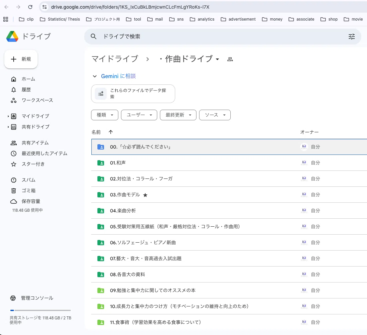Click the ドライブで検索 search field
The width and height of the screenshot is (367, 335).
[x=223, y=37]
